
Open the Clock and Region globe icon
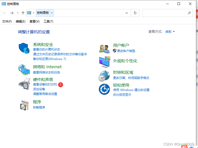104,76
